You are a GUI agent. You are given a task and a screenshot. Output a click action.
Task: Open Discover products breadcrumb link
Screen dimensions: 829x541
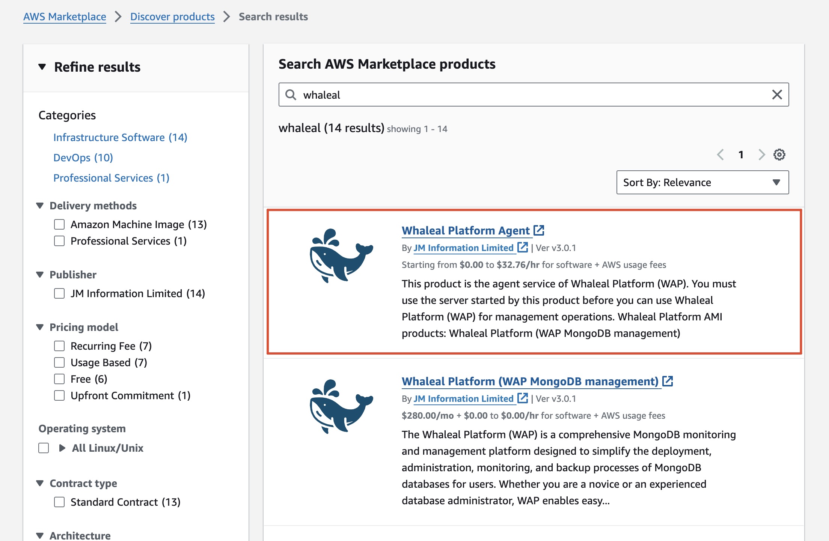pyautogui.click(x=172, y=17)
